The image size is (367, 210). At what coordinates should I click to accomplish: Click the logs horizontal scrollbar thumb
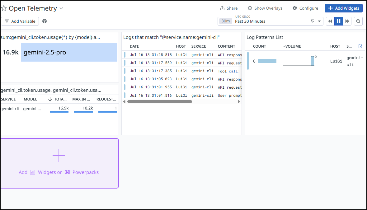tap(160, 101)
